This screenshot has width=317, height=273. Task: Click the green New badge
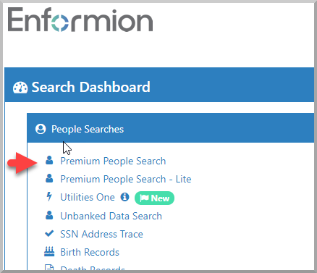click(x=154, y=198)
